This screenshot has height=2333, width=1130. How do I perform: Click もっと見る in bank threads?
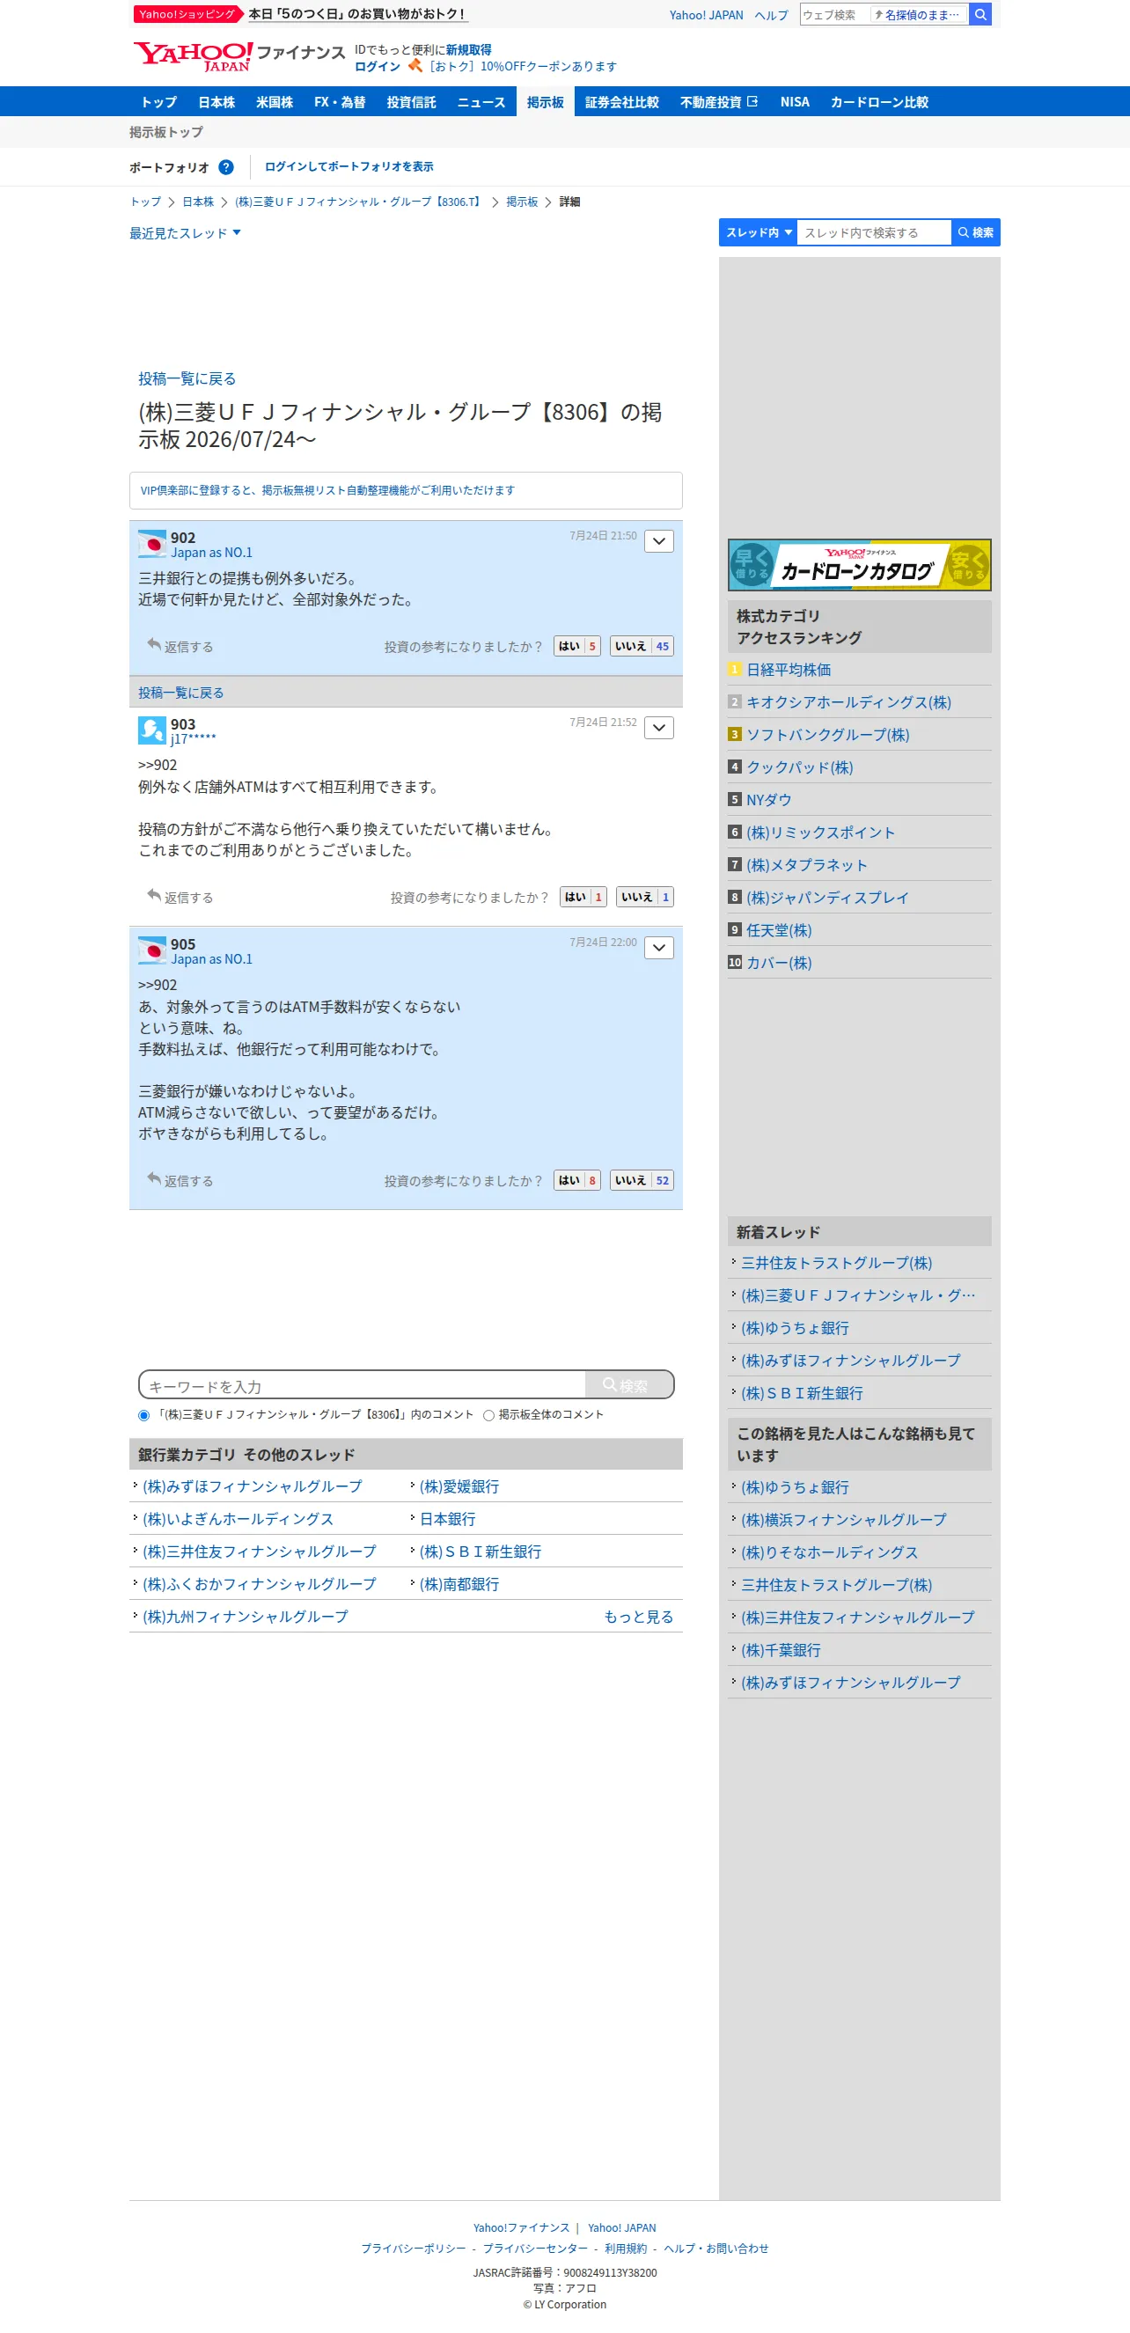[x=639, y=1618]
